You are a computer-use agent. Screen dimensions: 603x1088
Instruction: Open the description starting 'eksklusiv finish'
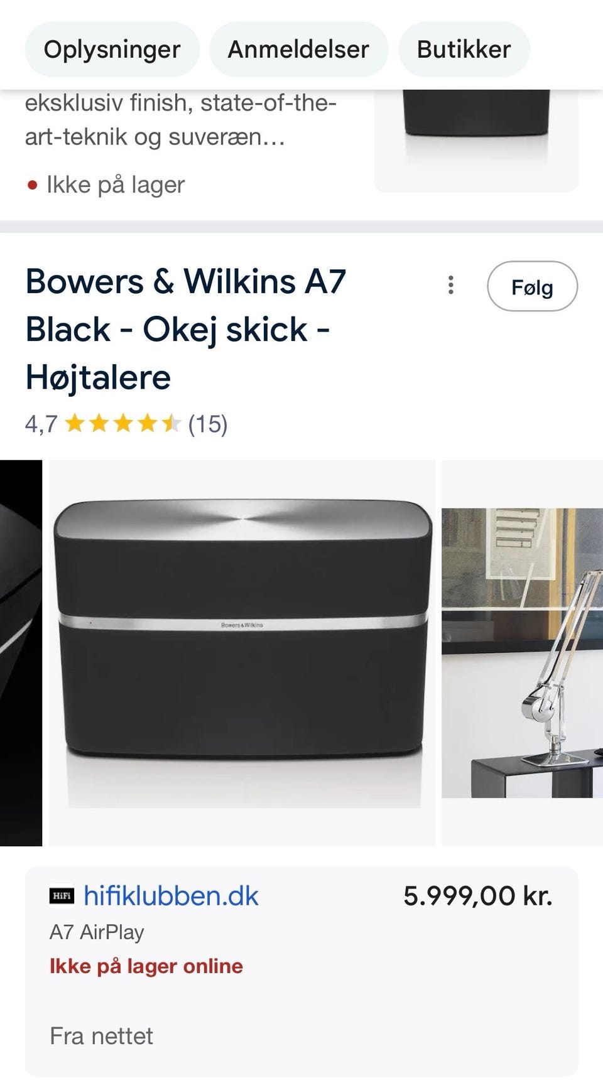(x=181, y=119)
